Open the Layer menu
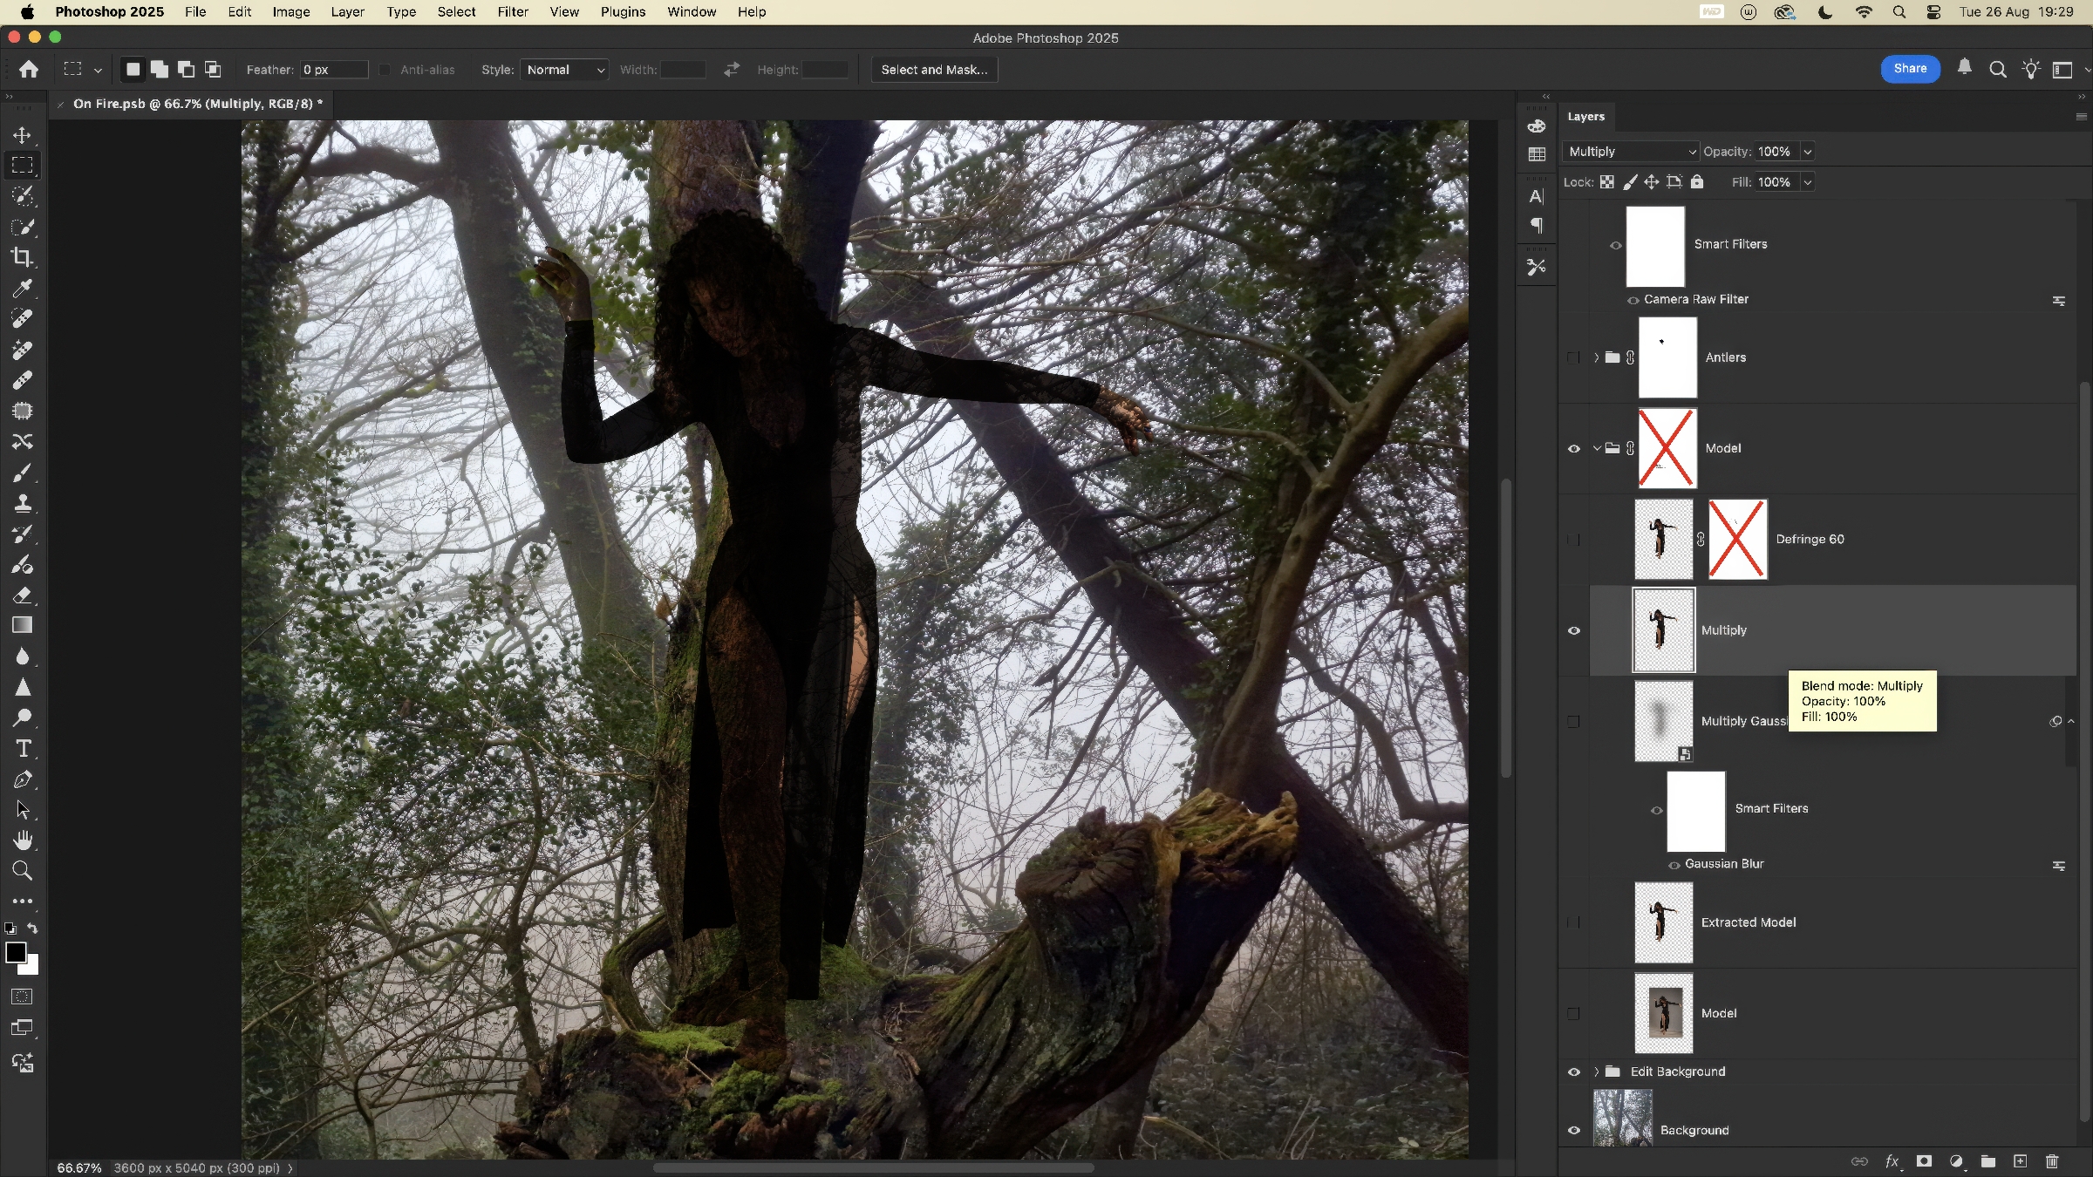 347,12
